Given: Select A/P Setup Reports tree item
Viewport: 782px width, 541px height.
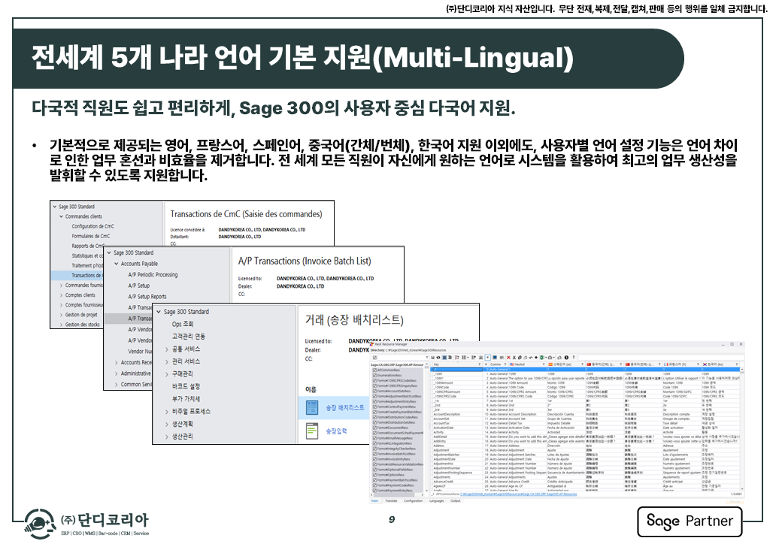Looking at the screenshot, I should (x=147, y=296).
